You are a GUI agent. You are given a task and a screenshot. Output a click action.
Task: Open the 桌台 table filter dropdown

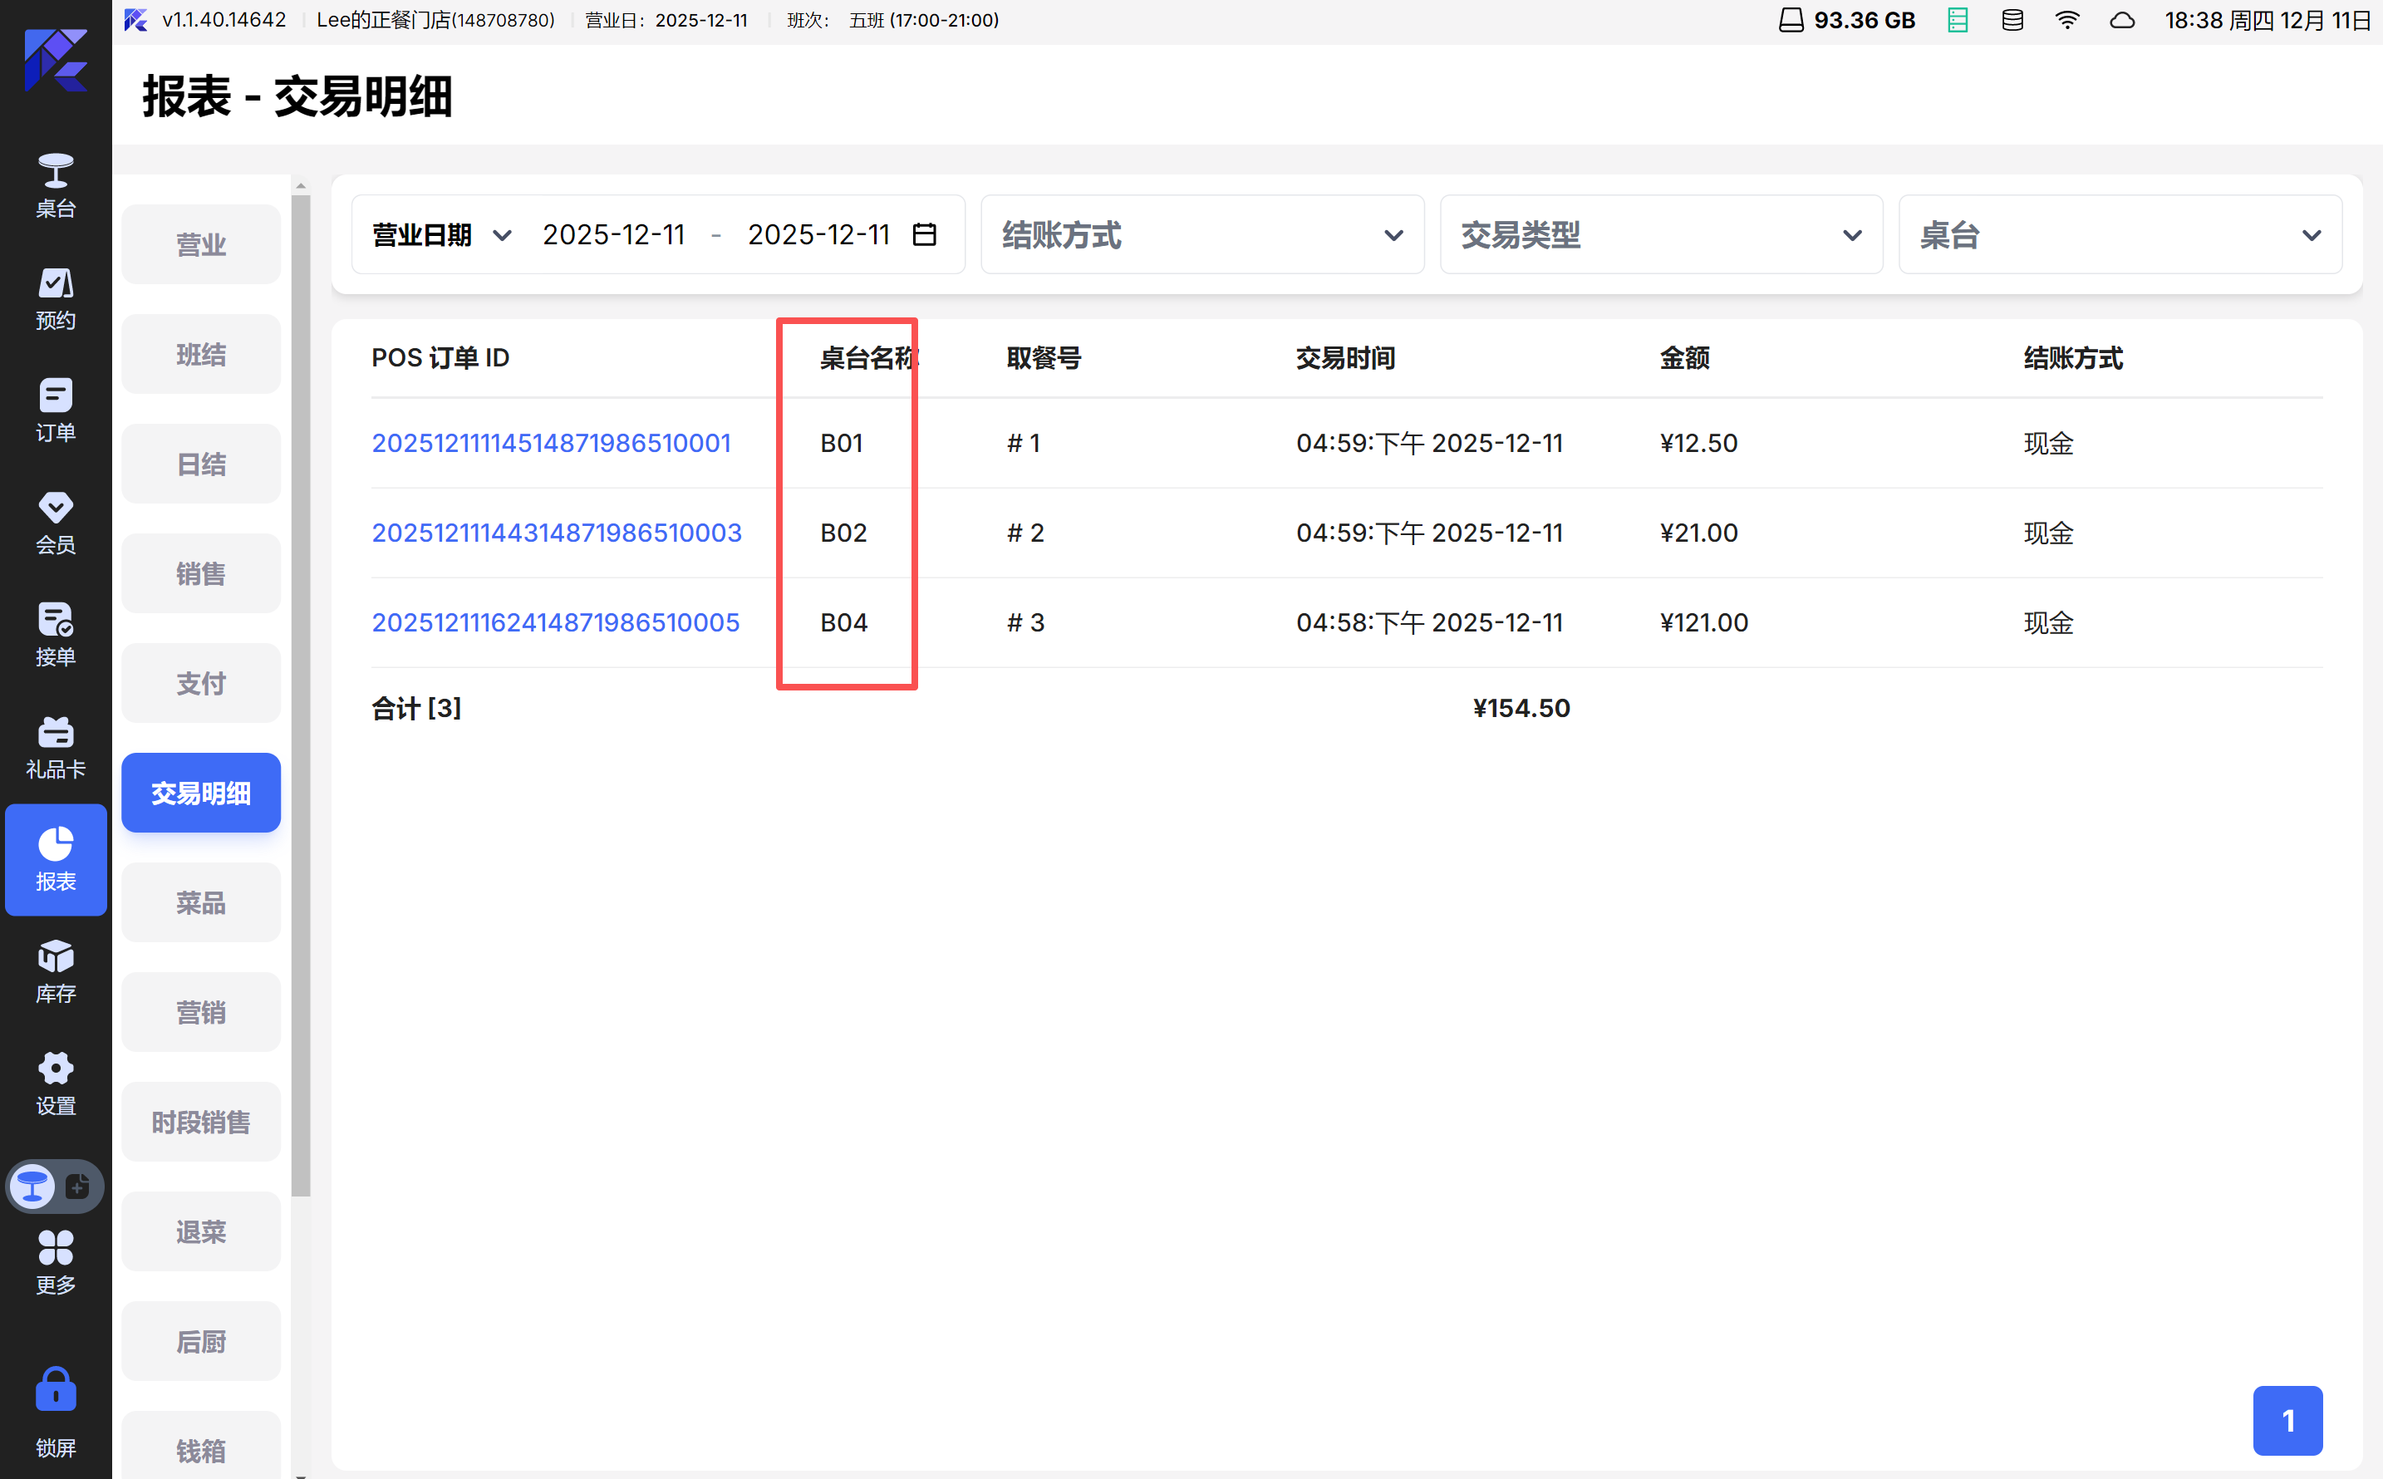coord(2119,235)
